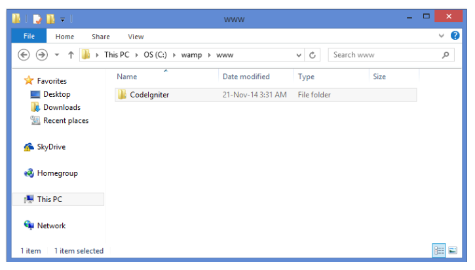Click the search magnifier icon

[446, 55]
